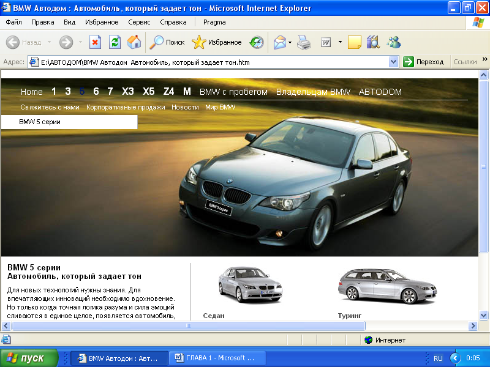Open the пуск Start button
Image resolution: width=490 pixels, height=367 pixels.
coord(29,358)
